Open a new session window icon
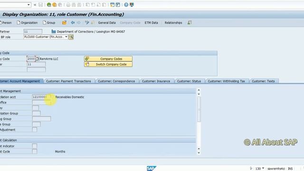This screenshot has width=304, height=171. 112,5
